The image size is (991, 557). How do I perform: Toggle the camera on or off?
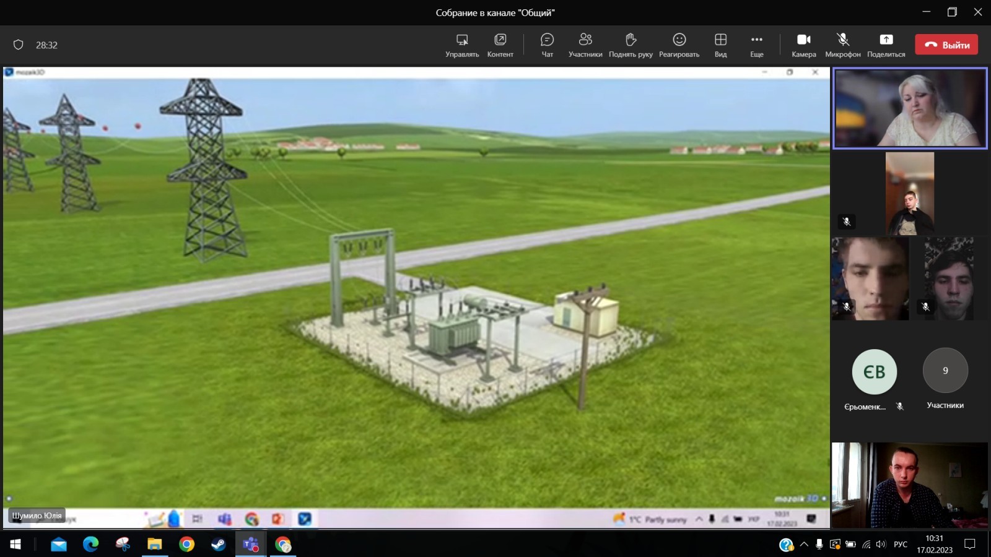803,45
